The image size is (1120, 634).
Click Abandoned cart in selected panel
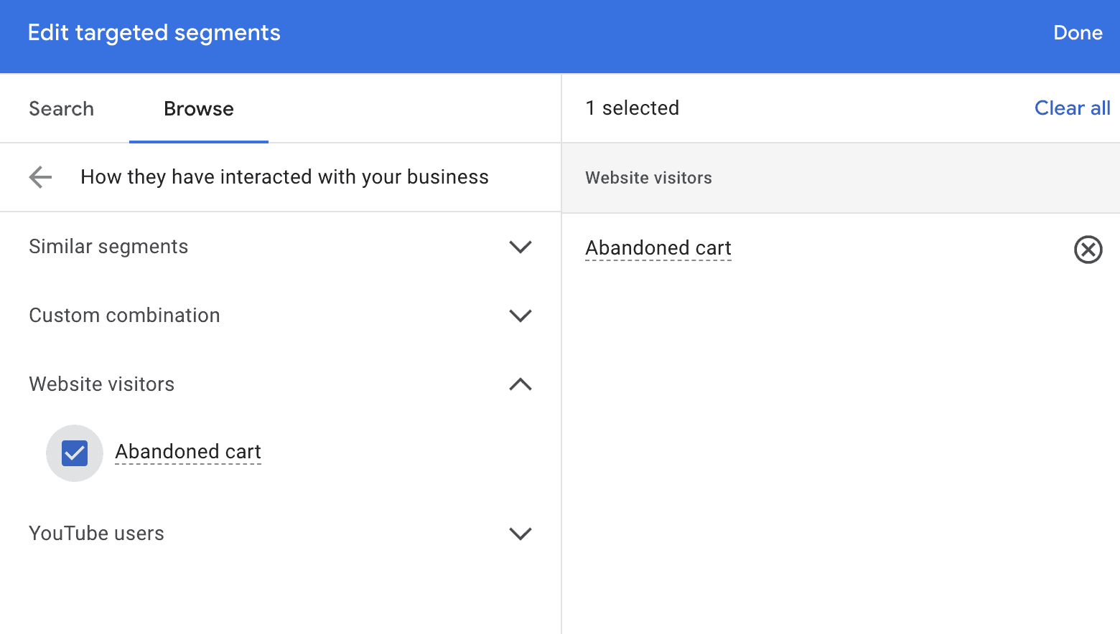pos(658,248)
